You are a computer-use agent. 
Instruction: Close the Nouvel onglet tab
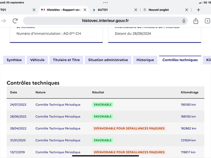tap(186, 10)
